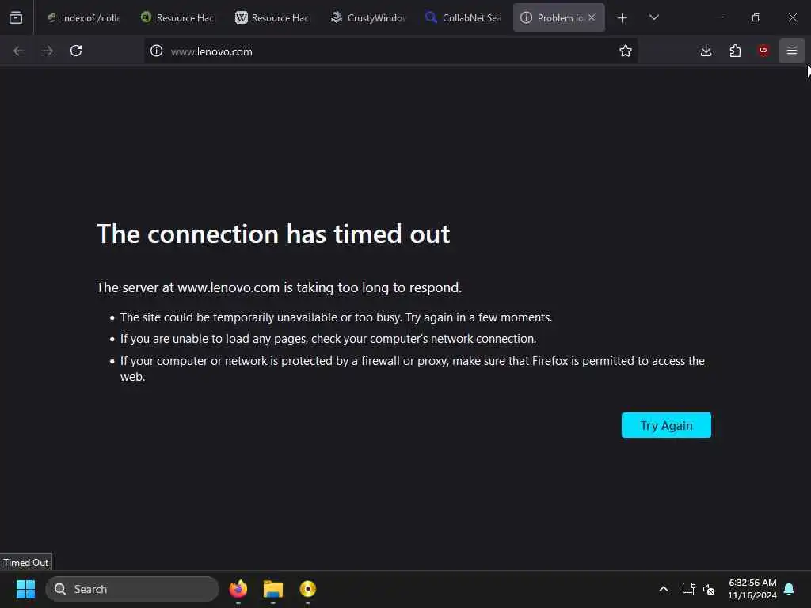Click the bullet 'If you are unable to load any pages'

pyautogui.click(x=329, y=339)
